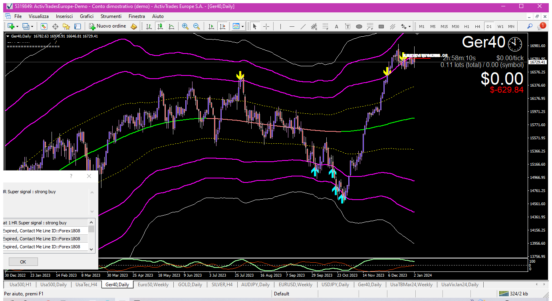Select the text tool
Viewport: 552px width, 301px height.
pyautogui.click(x=337, y=26)
